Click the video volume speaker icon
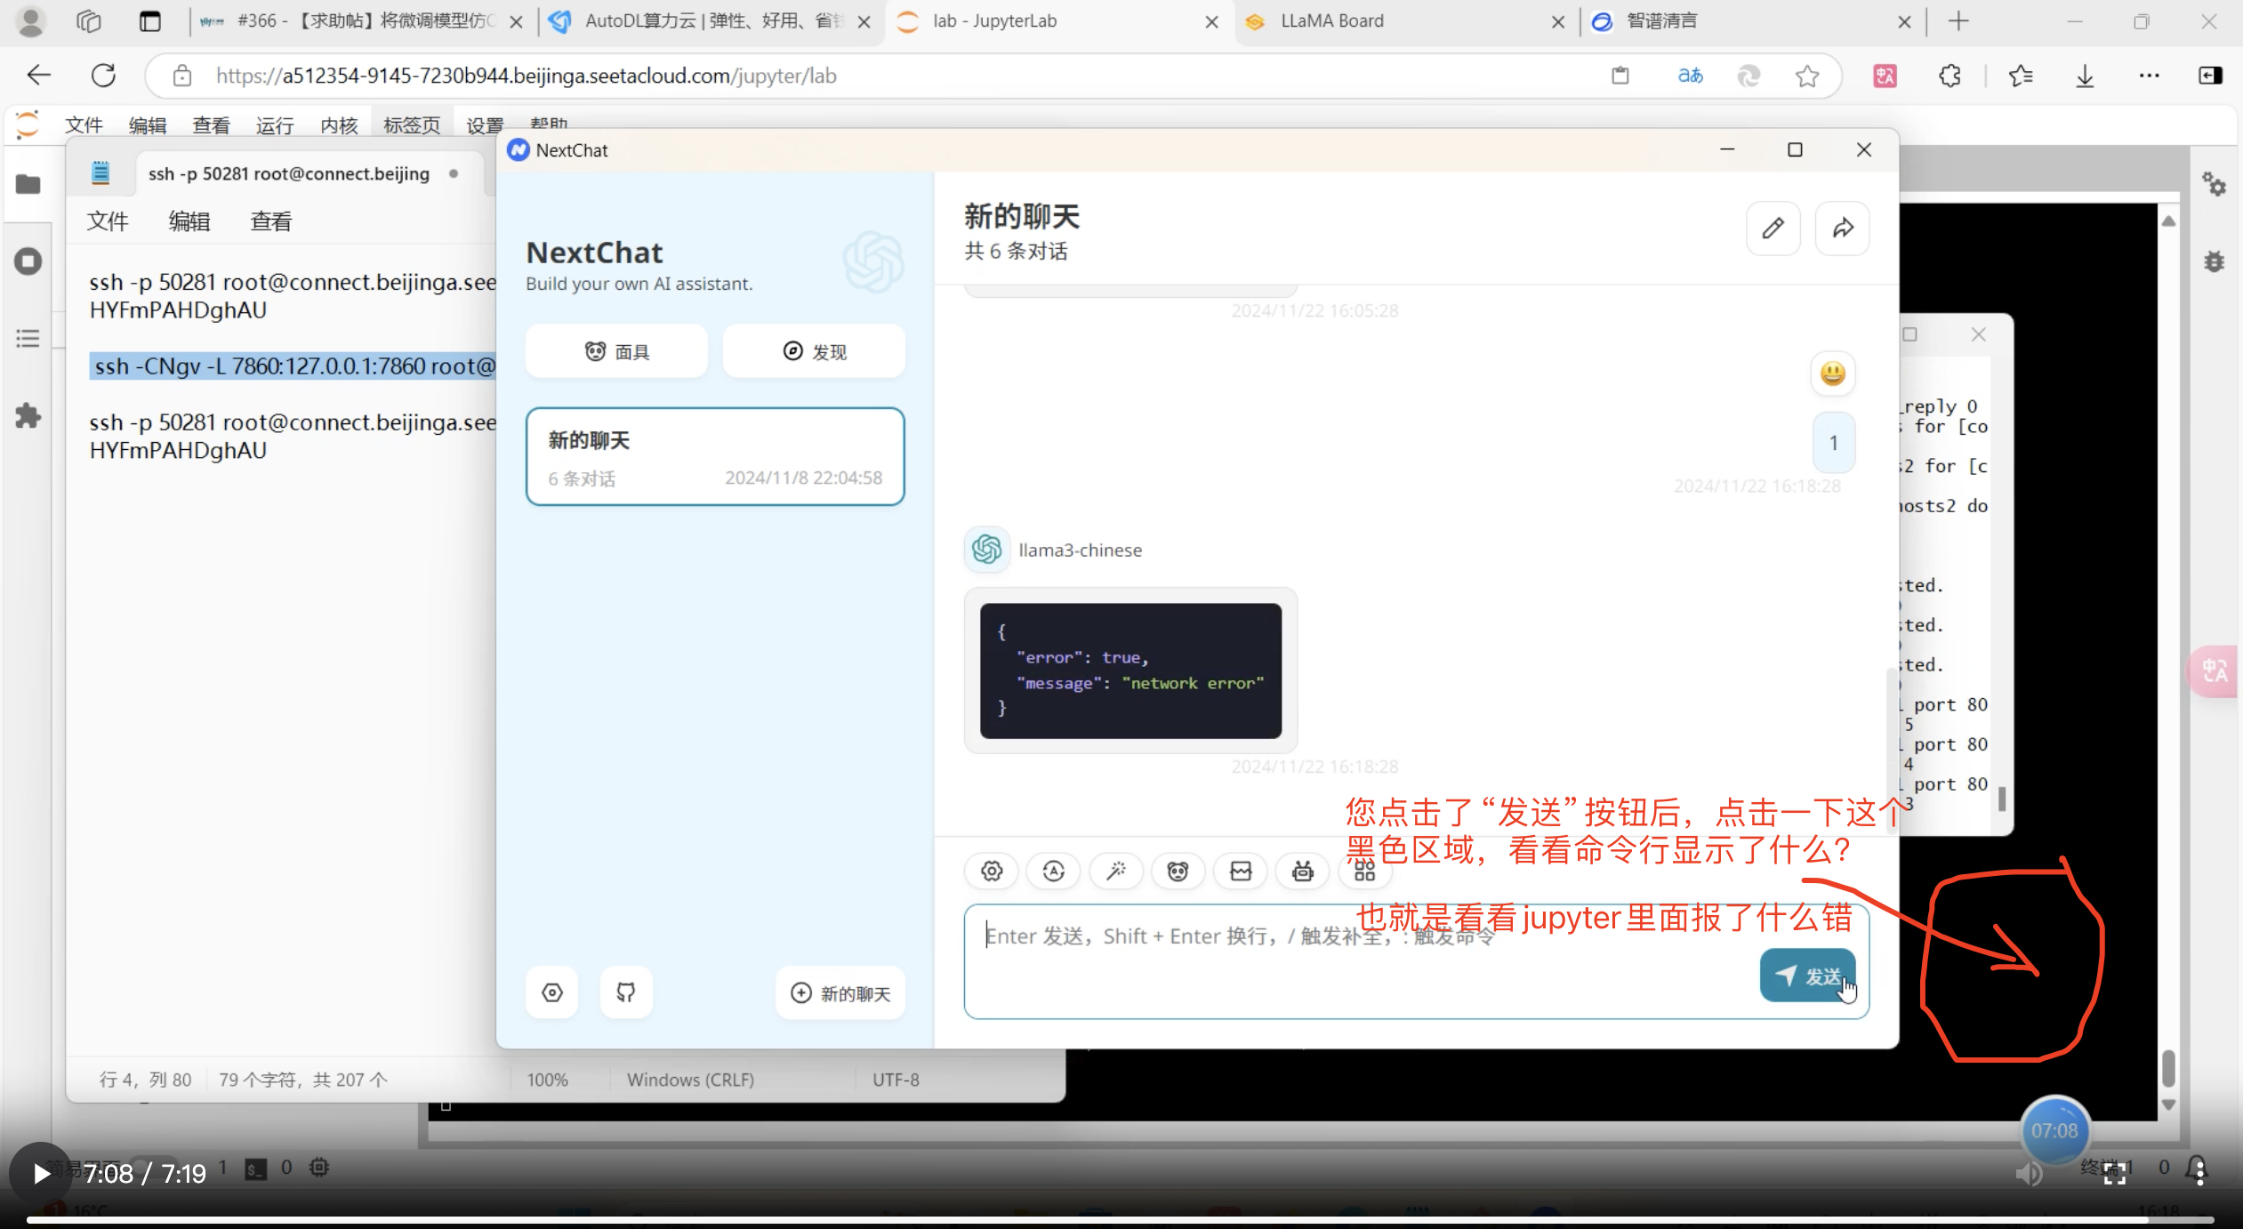The height and width of the screenshot is (1229, 2243). pyautogui.click(x=2029, y=1174)
